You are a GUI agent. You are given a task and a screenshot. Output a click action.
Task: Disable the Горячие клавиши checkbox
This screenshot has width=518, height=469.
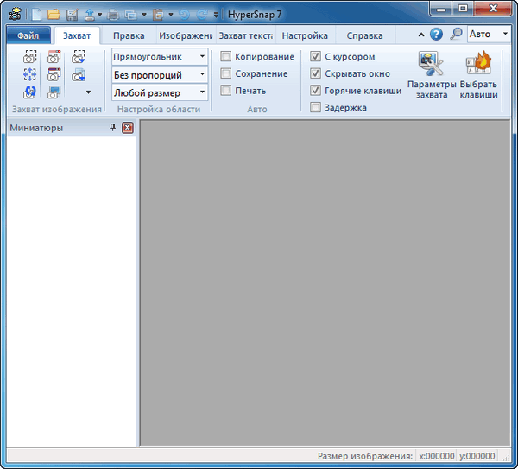[x=315, y=91]
